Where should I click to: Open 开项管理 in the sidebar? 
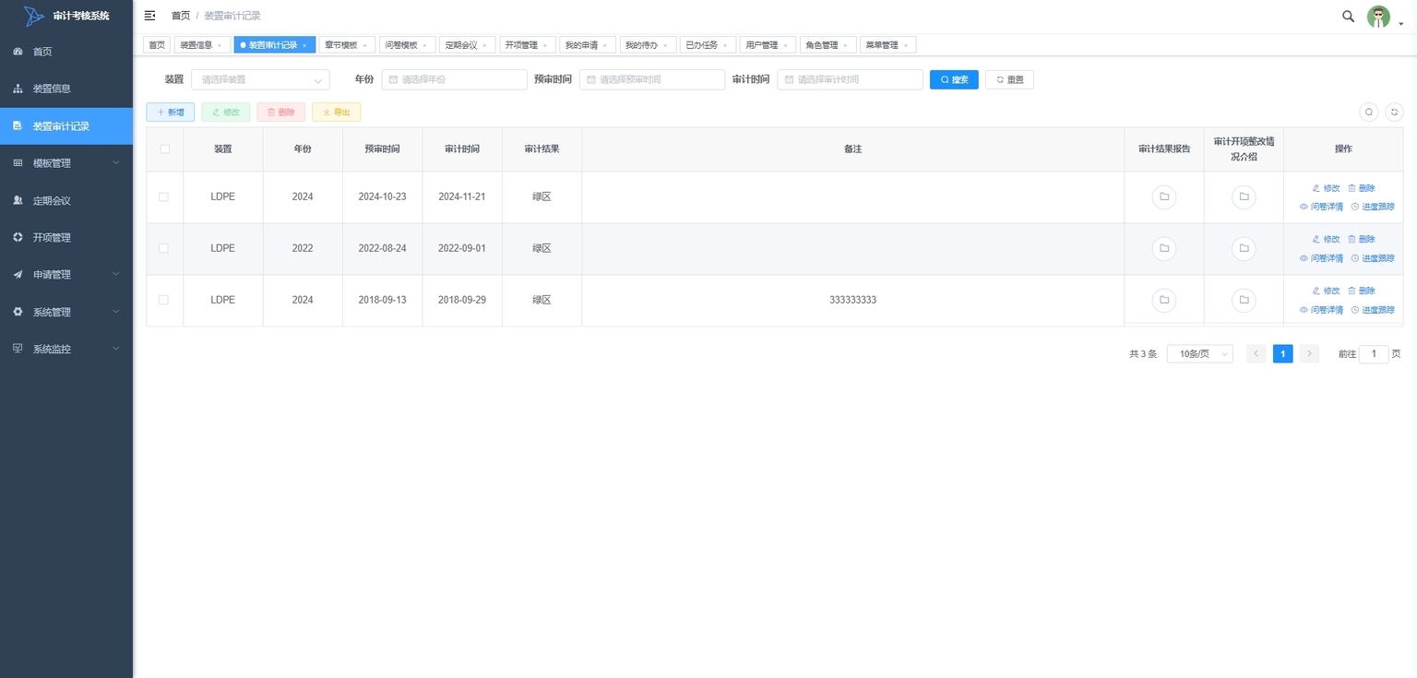(66, 237)
